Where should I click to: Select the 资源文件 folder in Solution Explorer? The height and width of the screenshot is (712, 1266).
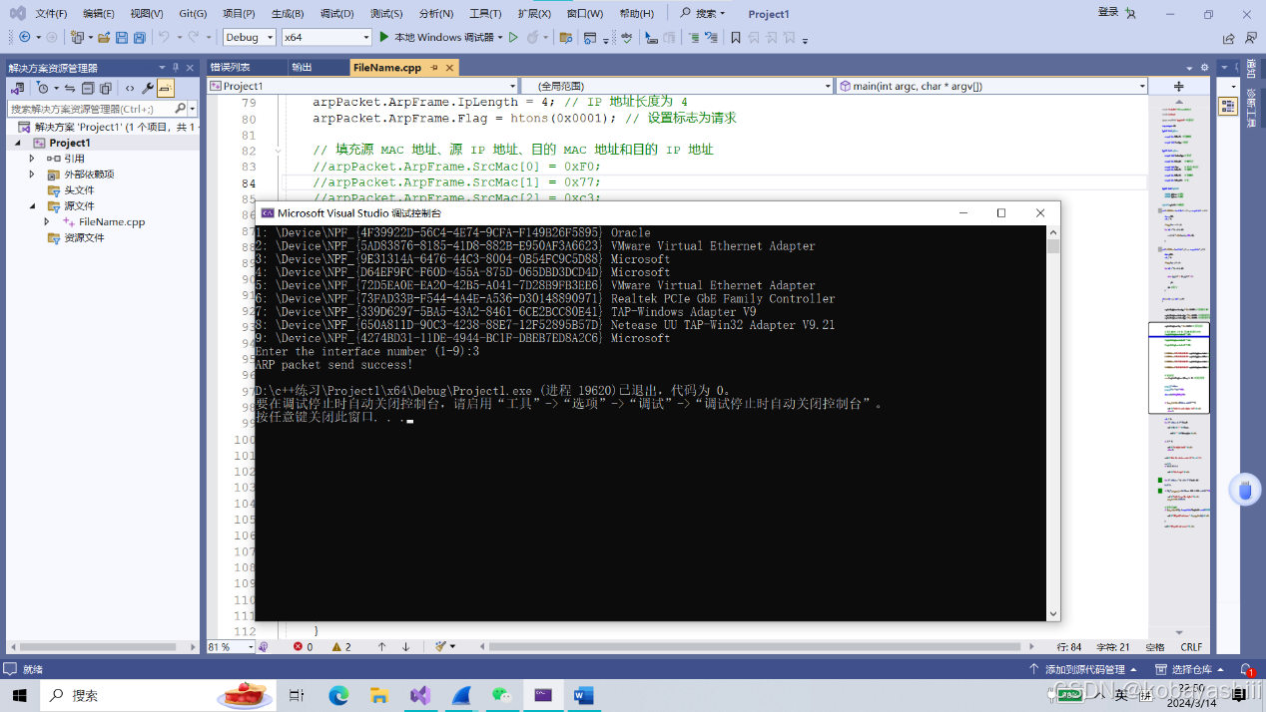tap(84, 238)
